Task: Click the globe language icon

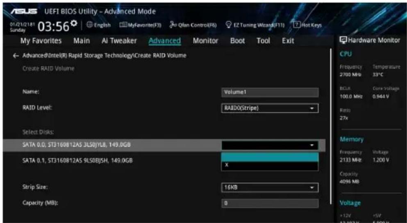Action: [x=89, y=25]
